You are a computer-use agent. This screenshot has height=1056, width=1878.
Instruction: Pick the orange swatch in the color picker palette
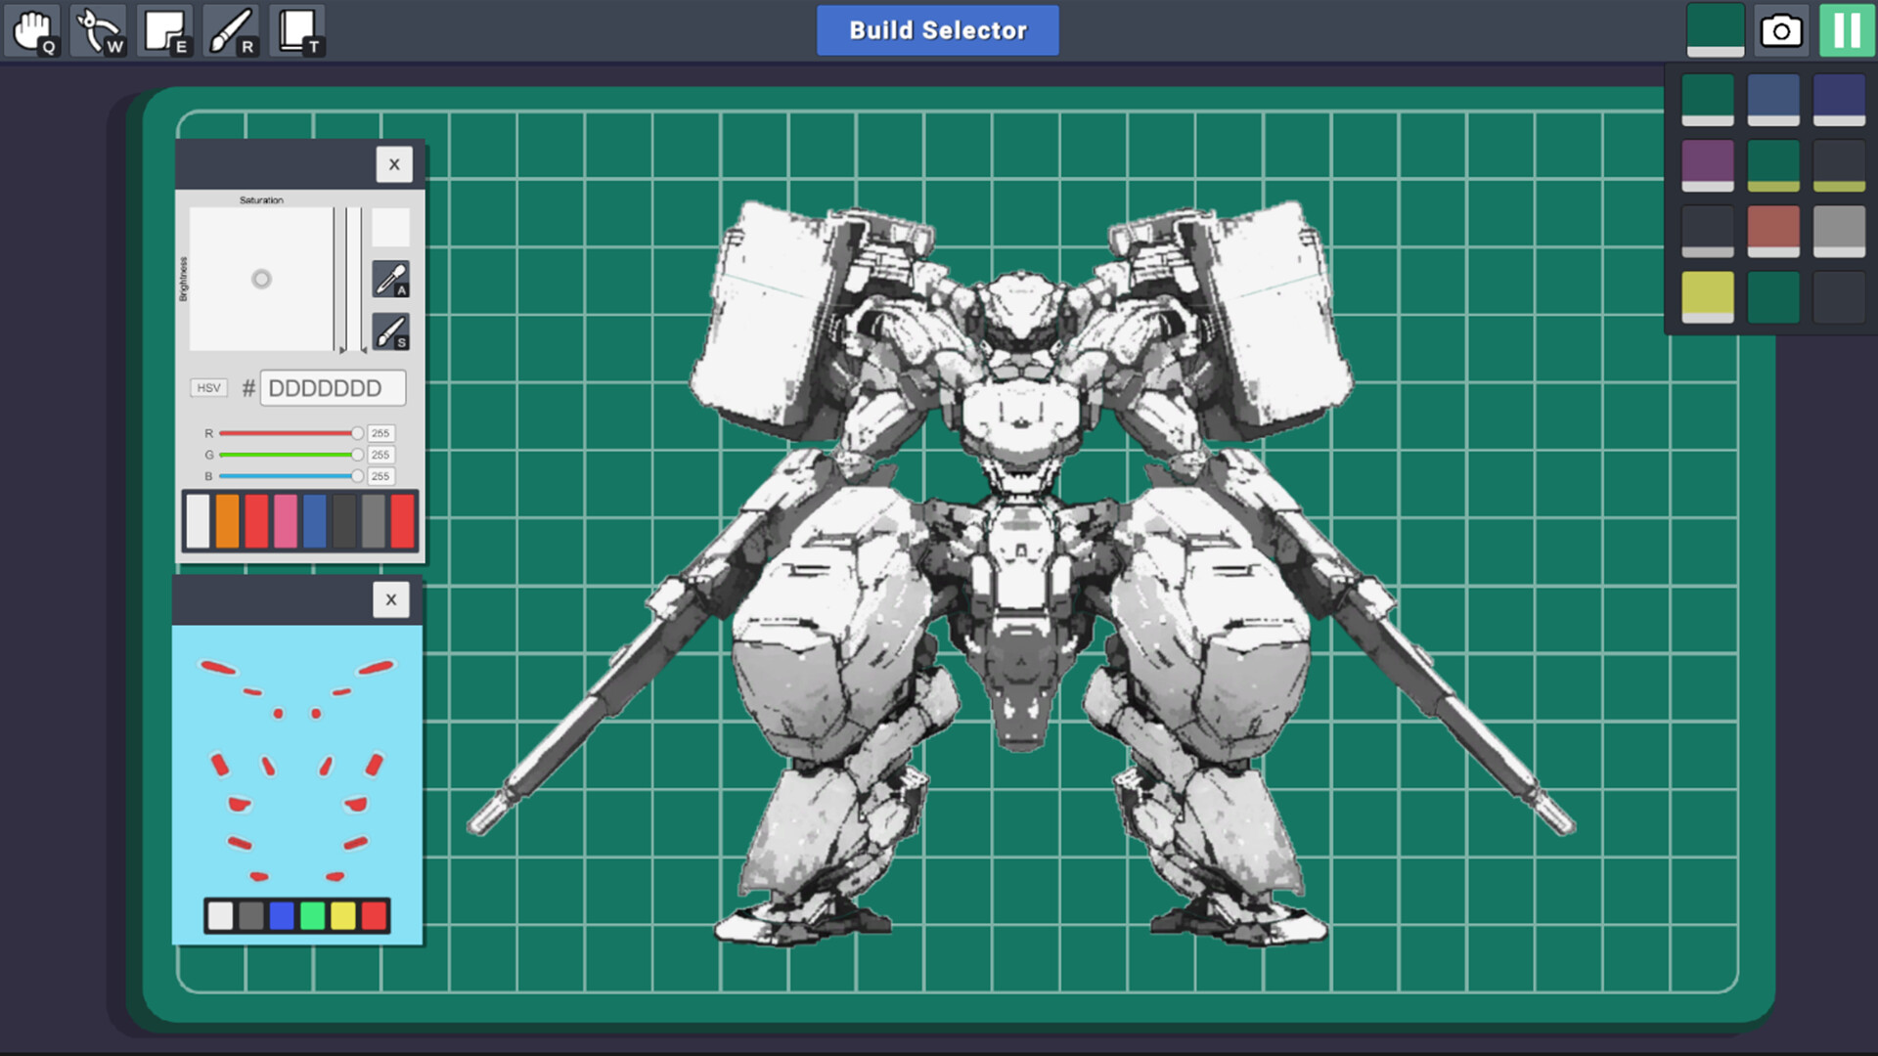pyautogui.click(x=227, y=520)
